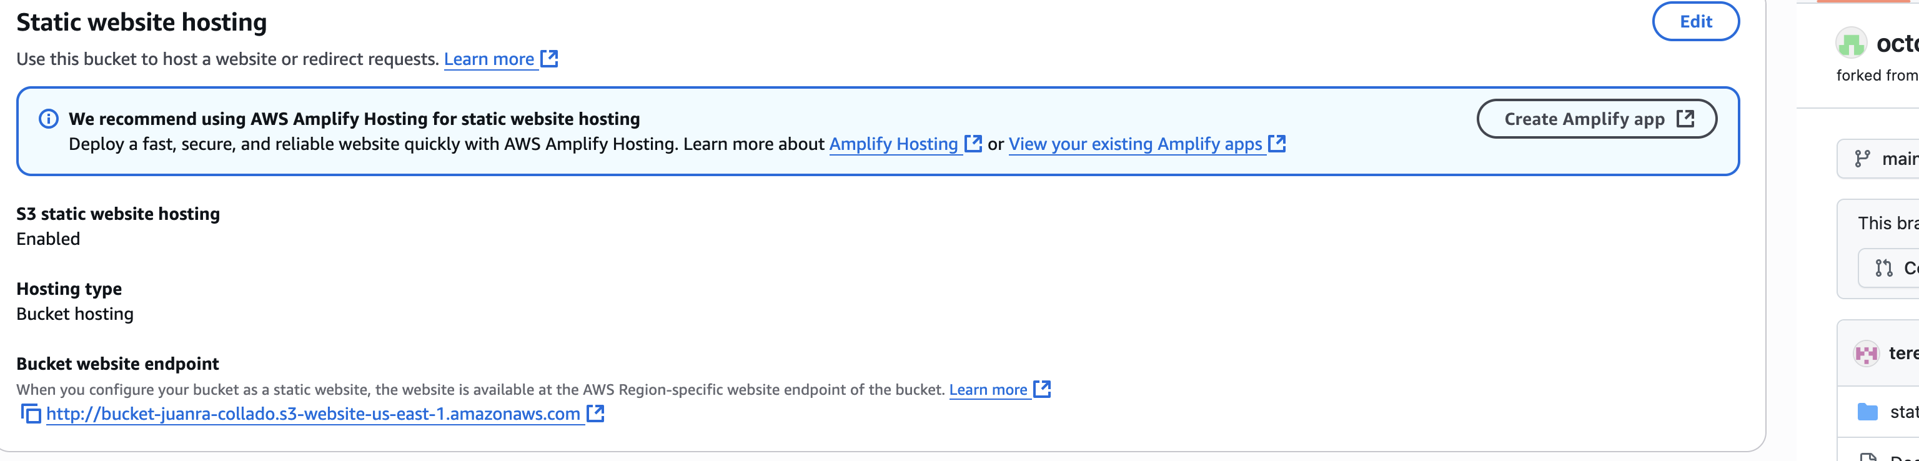Image resolution: width=1919 pixels, height=461 pixels.
Task: Open the Amplify Hosting link
Action: point(893,144)
